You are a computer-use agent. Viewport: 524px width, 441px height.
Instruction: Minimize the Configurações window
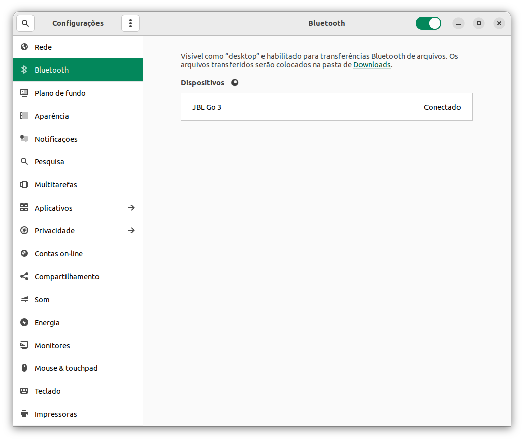[458, 23]
